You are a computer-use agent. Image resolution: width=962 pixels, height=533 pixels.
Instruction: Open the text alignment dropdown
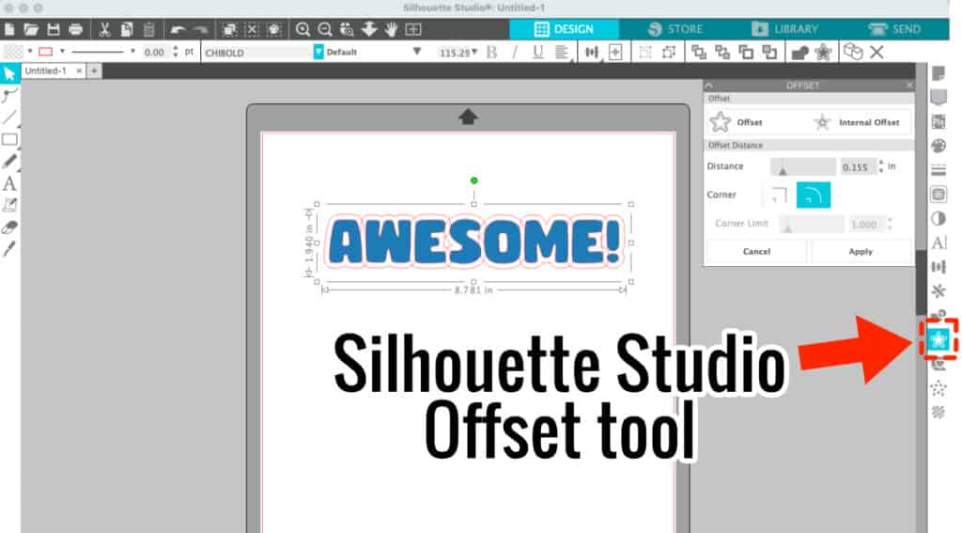[x=563, y=53]
